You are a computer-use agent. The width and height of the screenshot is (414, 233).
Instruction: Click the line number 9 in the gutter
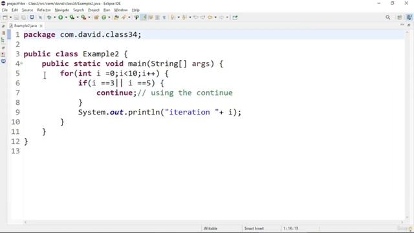(17, 112)
